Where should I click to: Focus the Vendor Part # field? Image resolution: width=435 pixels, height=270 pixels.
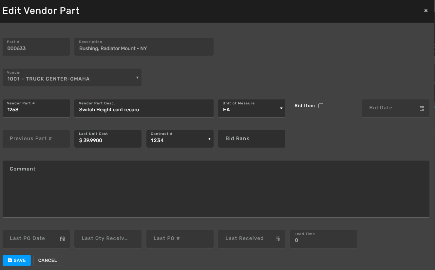[x=36, y=108]
